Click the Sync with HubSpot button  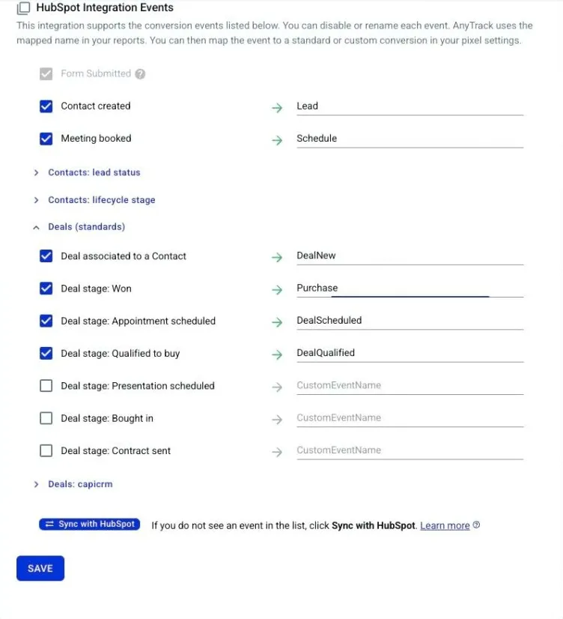[x=90, y=524]
